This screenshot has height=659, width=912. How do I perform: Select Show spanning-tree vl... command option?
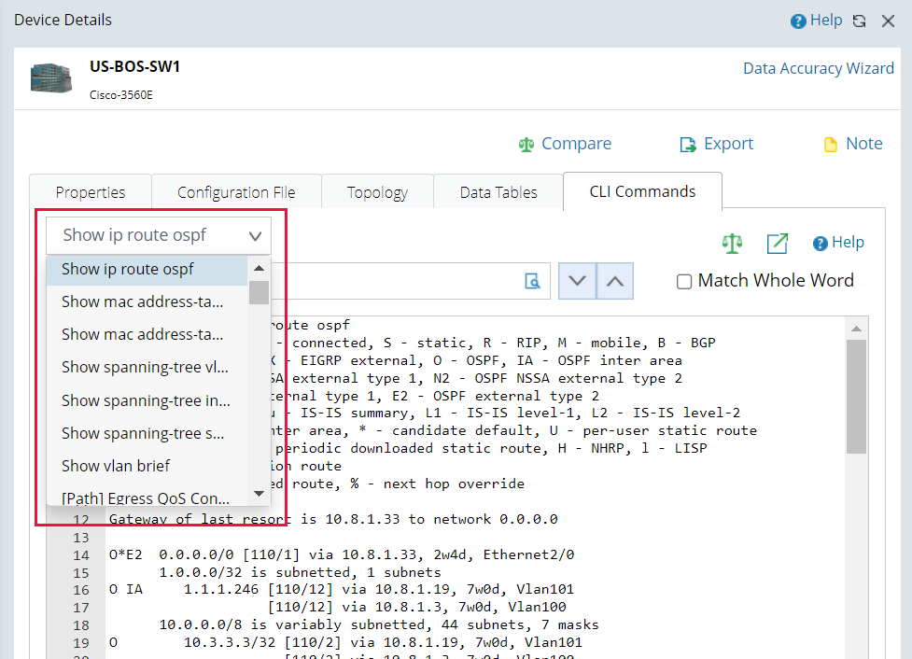[145, 367]
